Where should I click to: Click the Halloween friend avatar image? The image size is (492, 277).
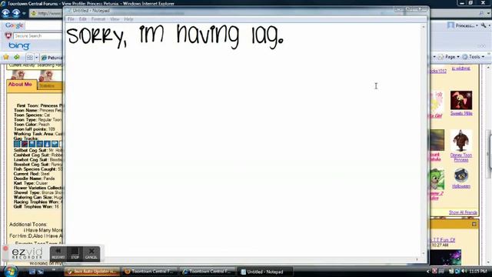click(x=461, y=175)
